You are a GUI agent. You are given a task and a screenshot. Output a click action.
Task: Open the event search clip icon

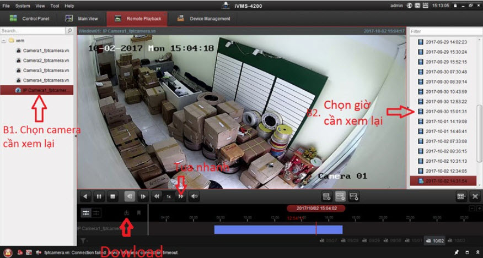[x=326, y=196]
